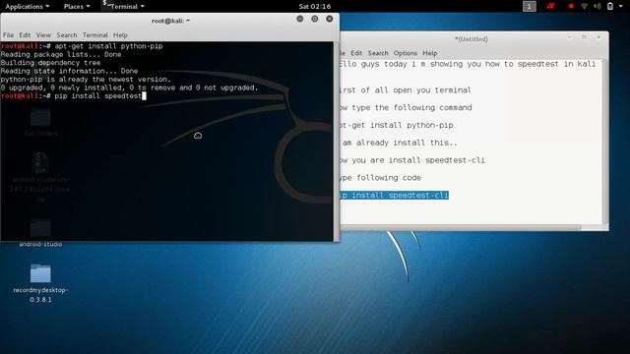Click the editor's horizontal scrollbar
This screenshot has width=630, height=354.
click(x=461, y=227)
